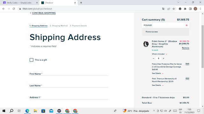Focus the Address 1 field
The width and height of the screenshot is (204, 114).
tap(69, 98)
